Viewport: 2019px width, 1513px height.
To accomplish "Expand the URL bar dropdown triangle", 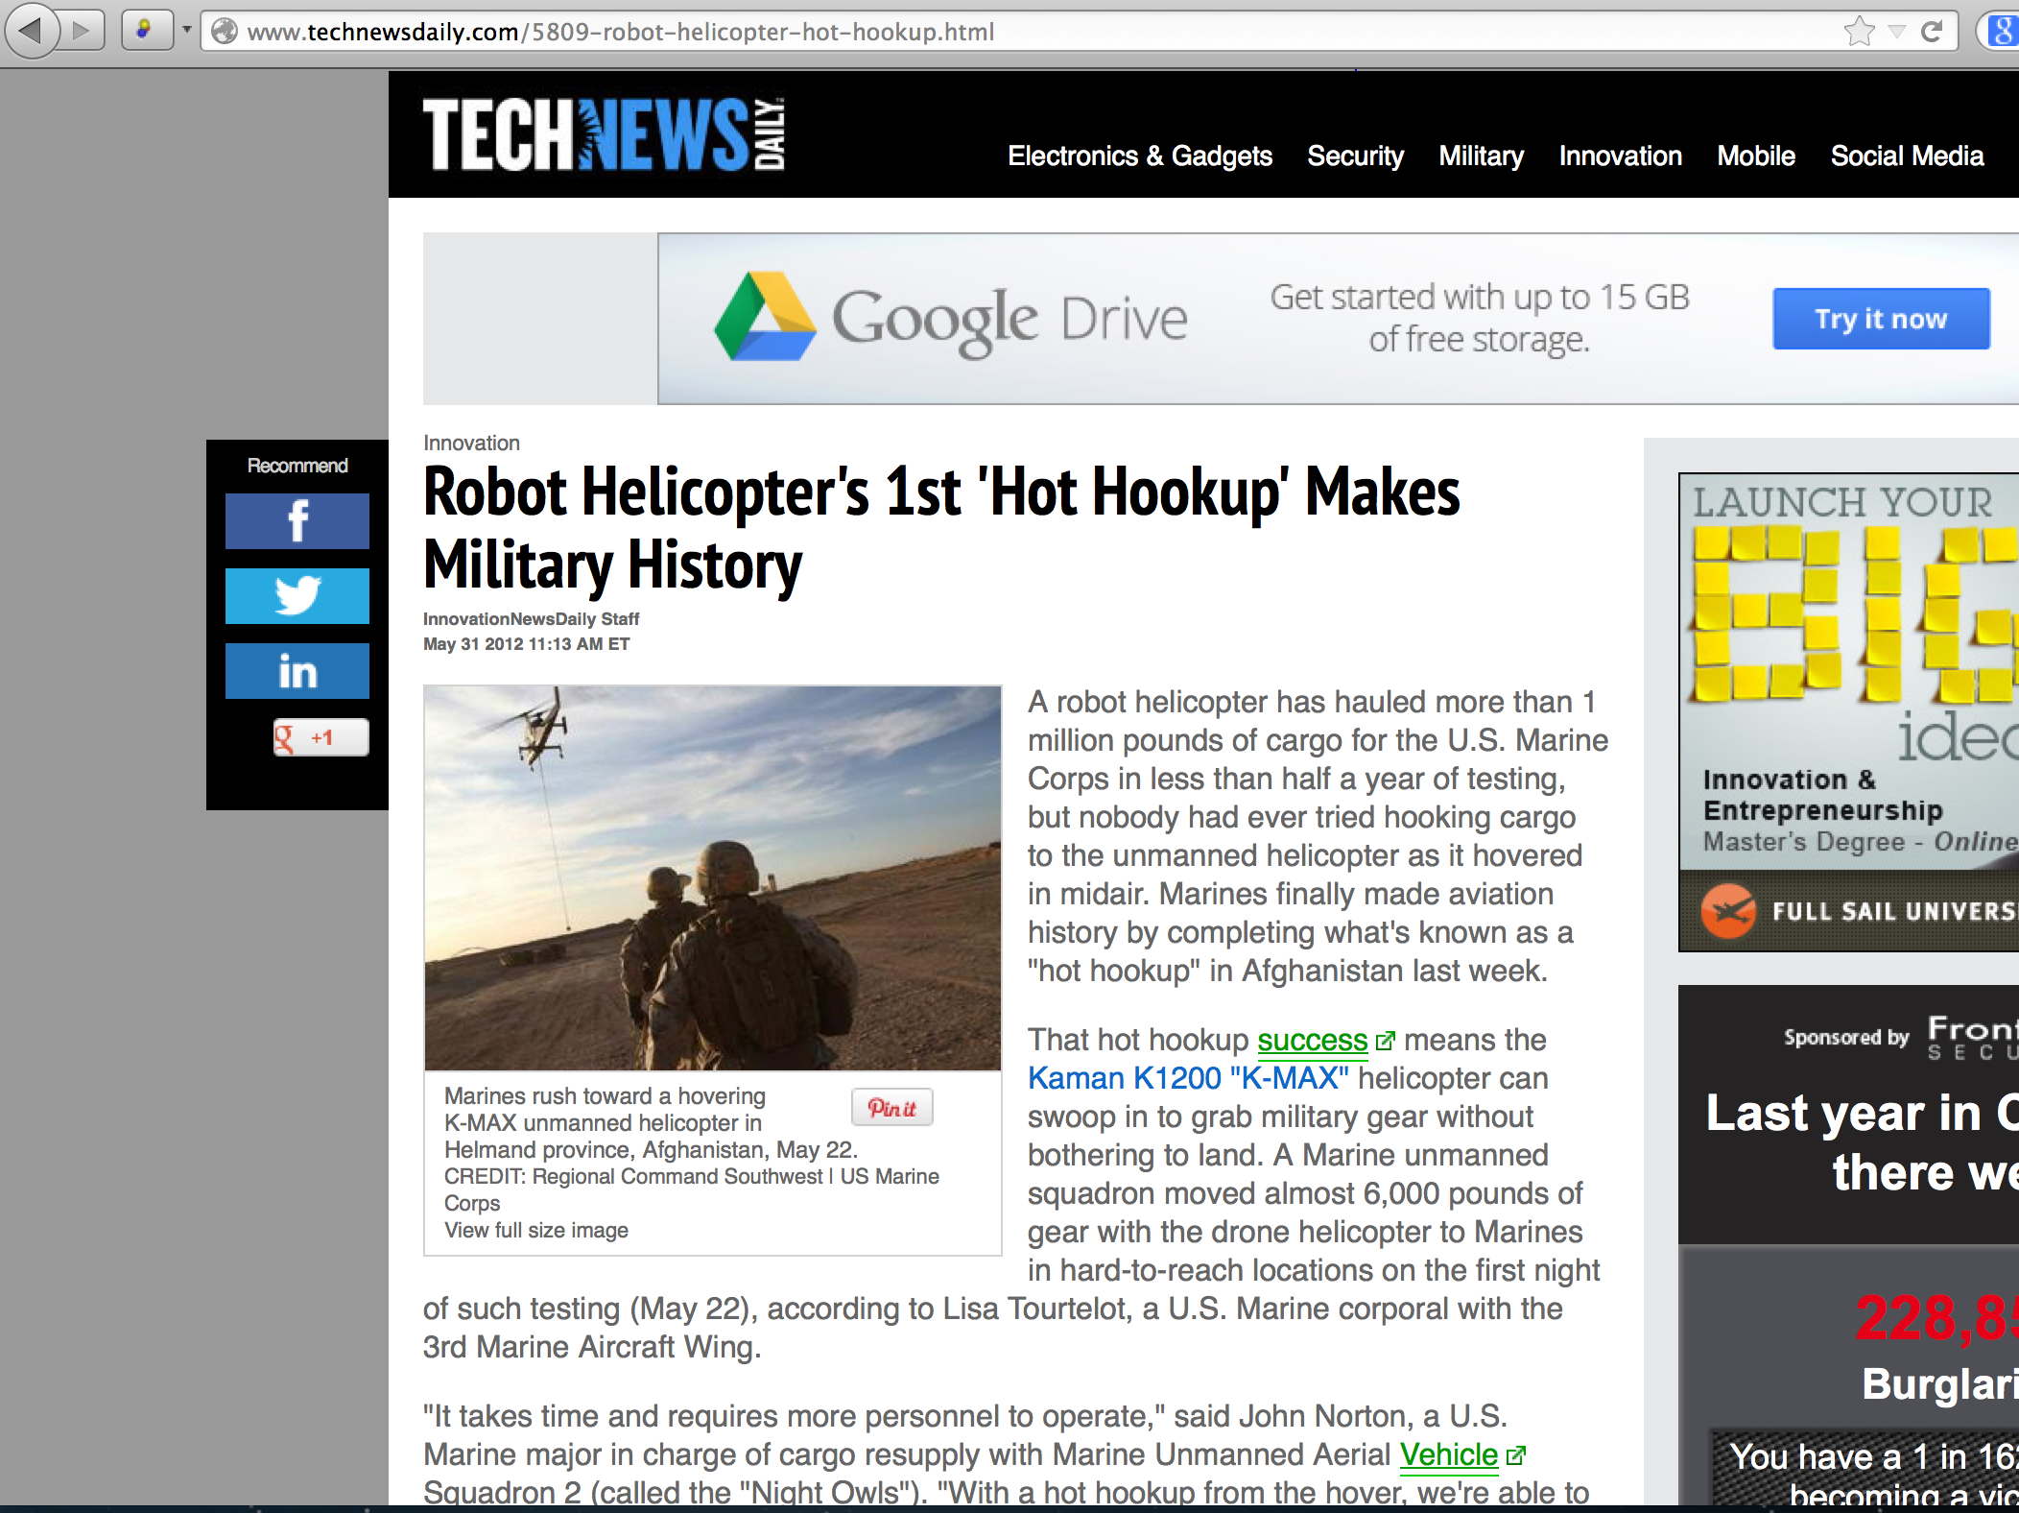I will (x=1896, y=32).
